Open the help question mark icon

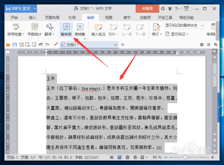click(176, 9)
